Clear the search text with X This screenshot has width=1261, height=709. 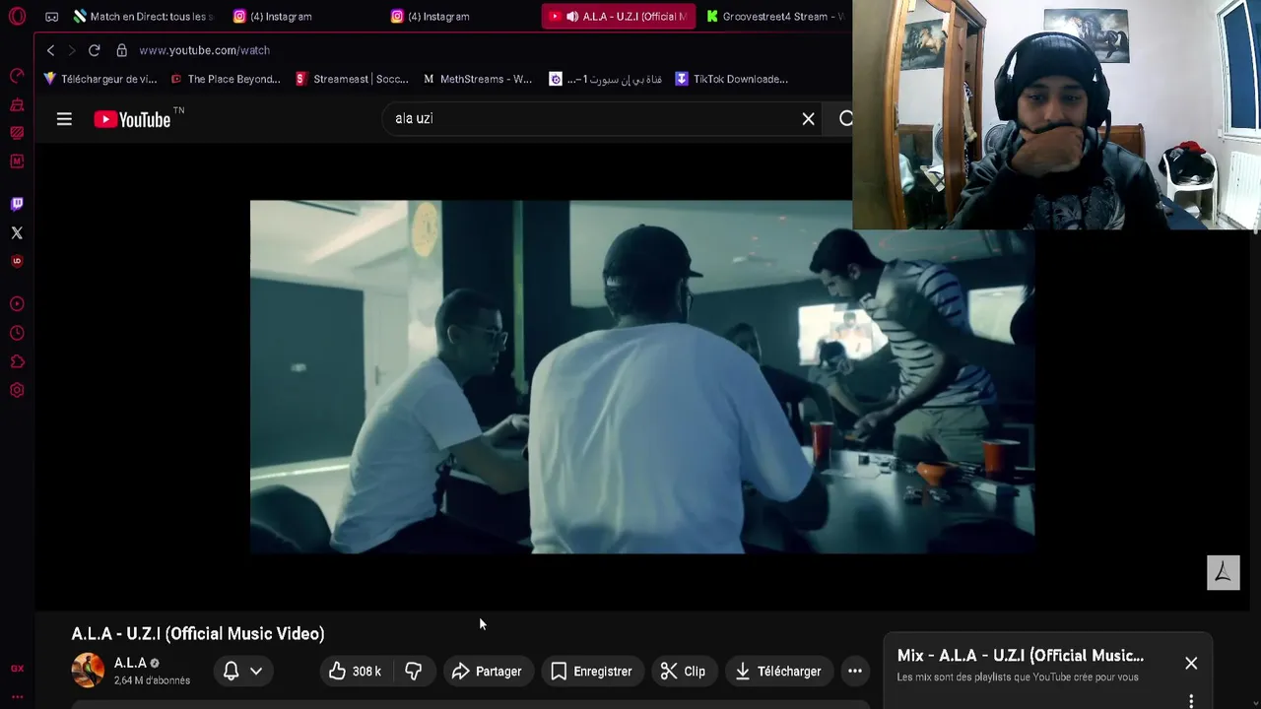click(x=808, y=119)
